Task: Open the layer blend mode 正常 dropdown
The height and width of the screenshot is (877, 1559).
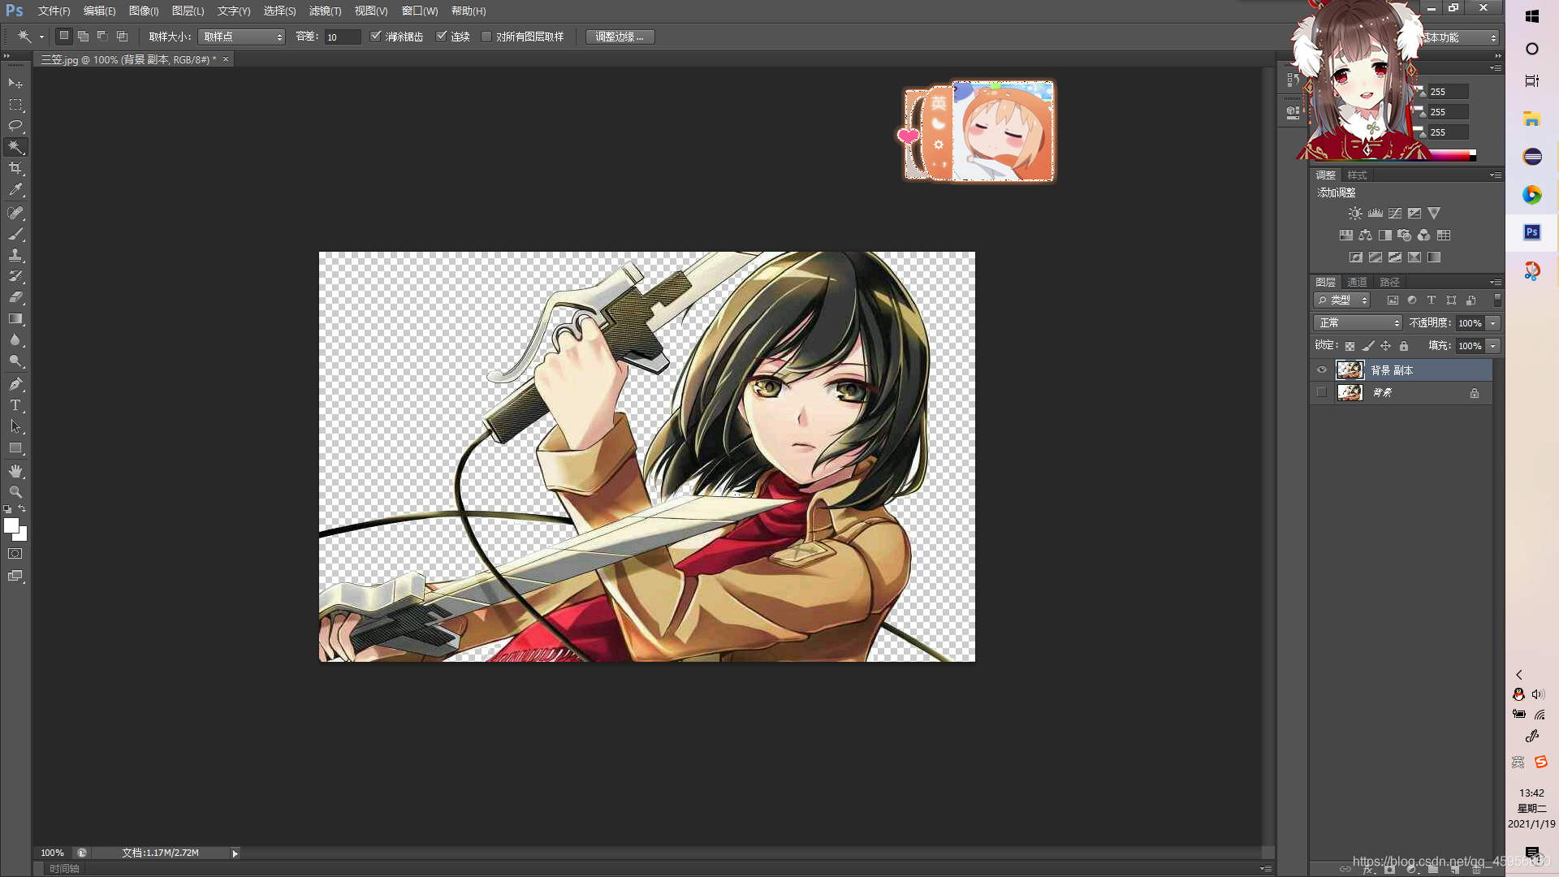Action: pos(1358,323)
